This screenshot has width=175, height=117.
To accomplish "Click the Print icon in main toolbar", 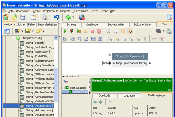I will 44,17.
